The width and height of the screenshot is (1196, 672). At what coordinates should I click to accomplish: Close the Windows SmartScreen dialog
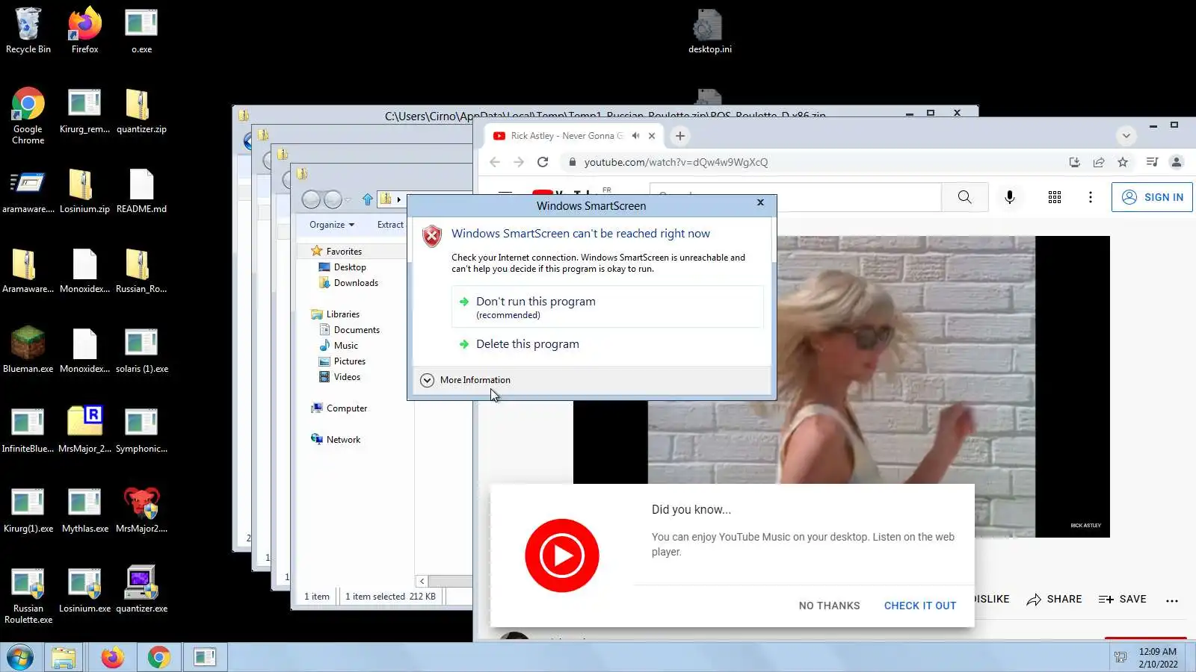[760, 202]
